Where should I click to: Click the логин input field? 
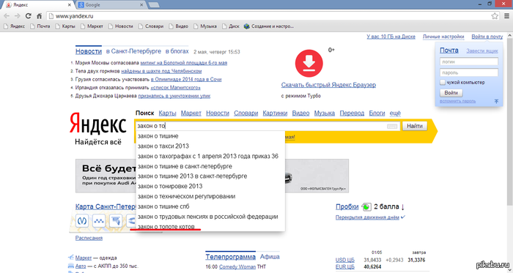(469, 61)
